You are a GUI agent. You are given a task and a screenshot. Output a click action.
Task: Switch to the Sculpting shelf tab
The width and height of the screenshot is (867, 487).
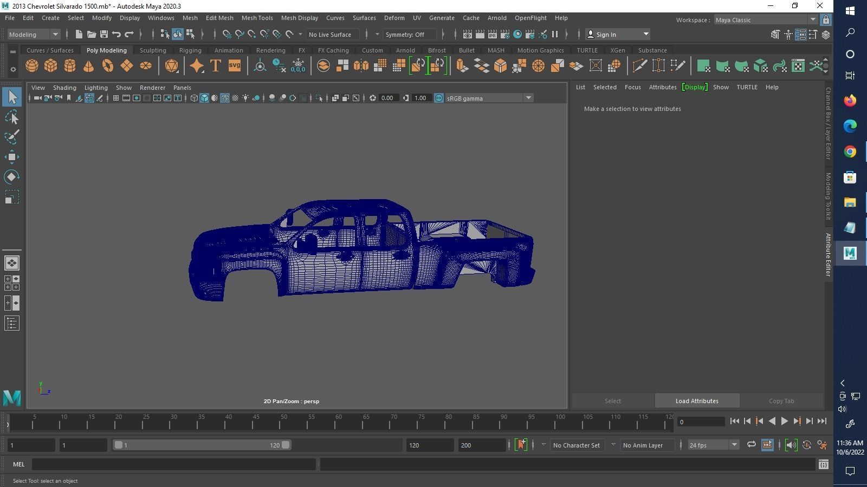[153, 50]
